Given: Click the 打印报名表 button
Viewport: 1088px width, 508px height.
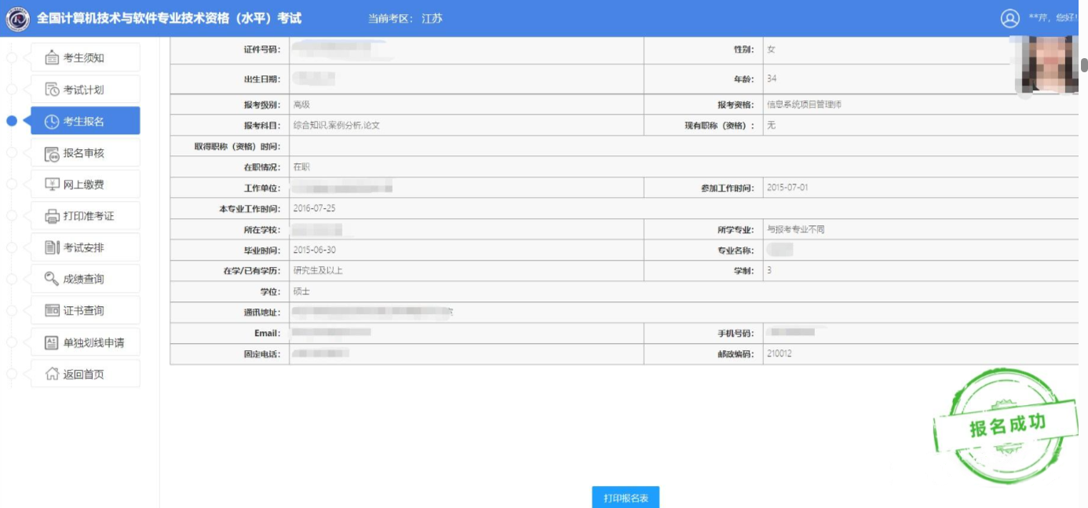Looking at the screenshot, I should click(x=624, y=497).
